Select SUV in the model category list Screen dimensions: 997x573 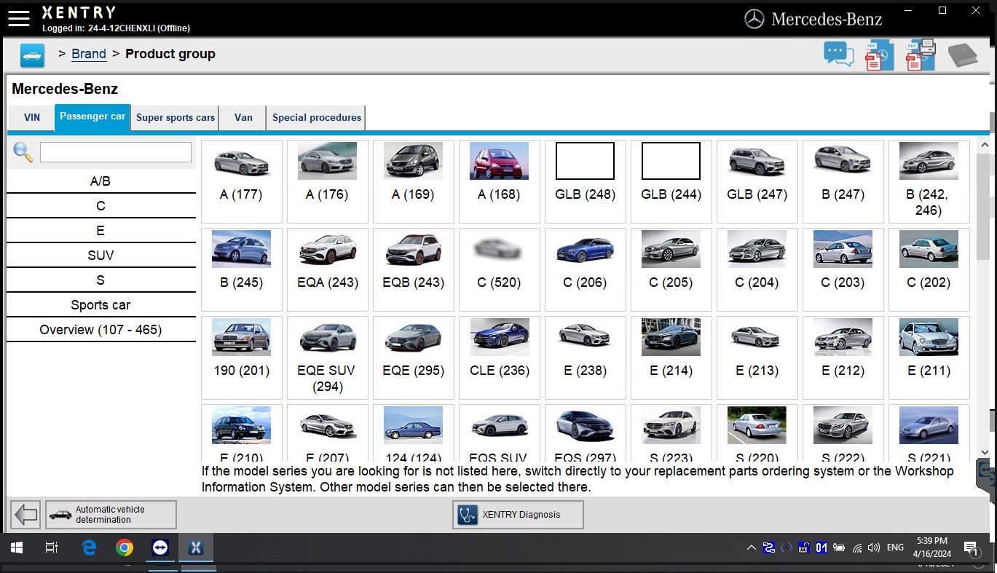point(101,256)
